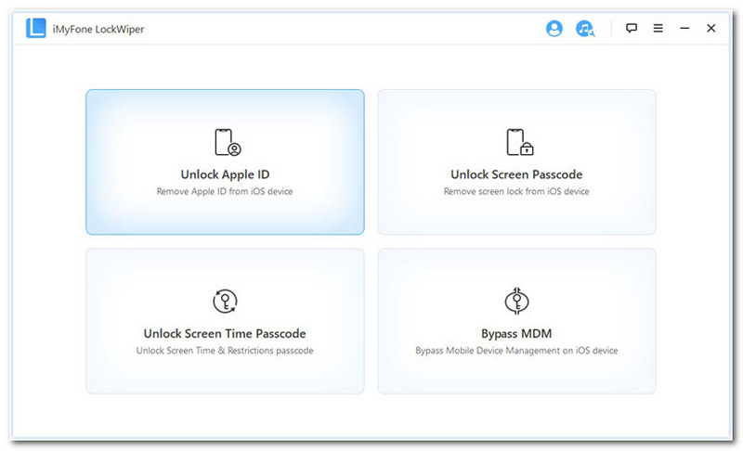Choose the Bypass MDM title
The image size is (743, 451).
(516, 333)
